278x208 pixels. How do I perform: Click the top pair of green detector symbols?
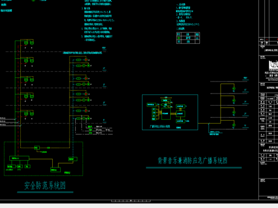(x=29, y=43)
